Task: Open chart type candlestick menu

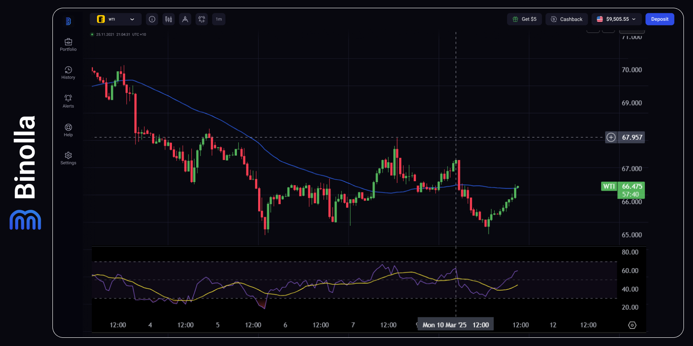Action: pos(168,19)
